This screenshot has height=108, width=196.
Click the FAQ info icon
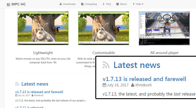pos(104,4)
